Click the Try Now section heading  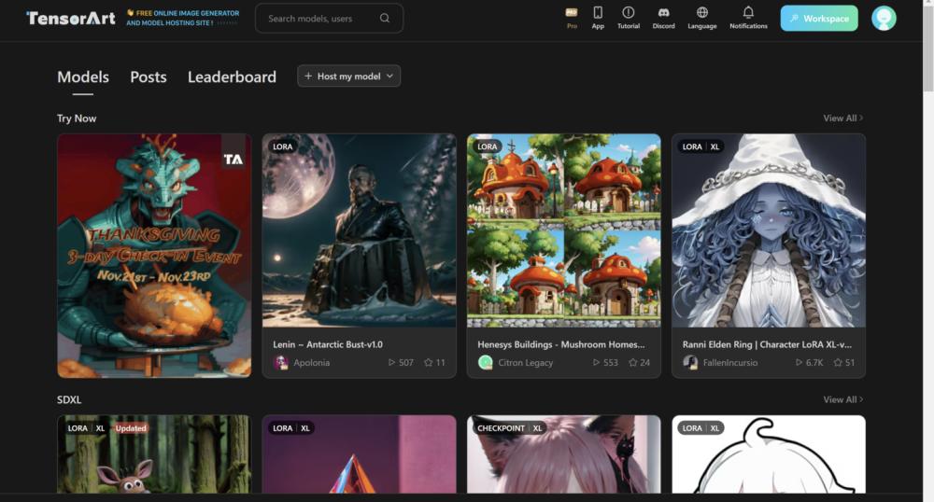[x=77, y=119]
